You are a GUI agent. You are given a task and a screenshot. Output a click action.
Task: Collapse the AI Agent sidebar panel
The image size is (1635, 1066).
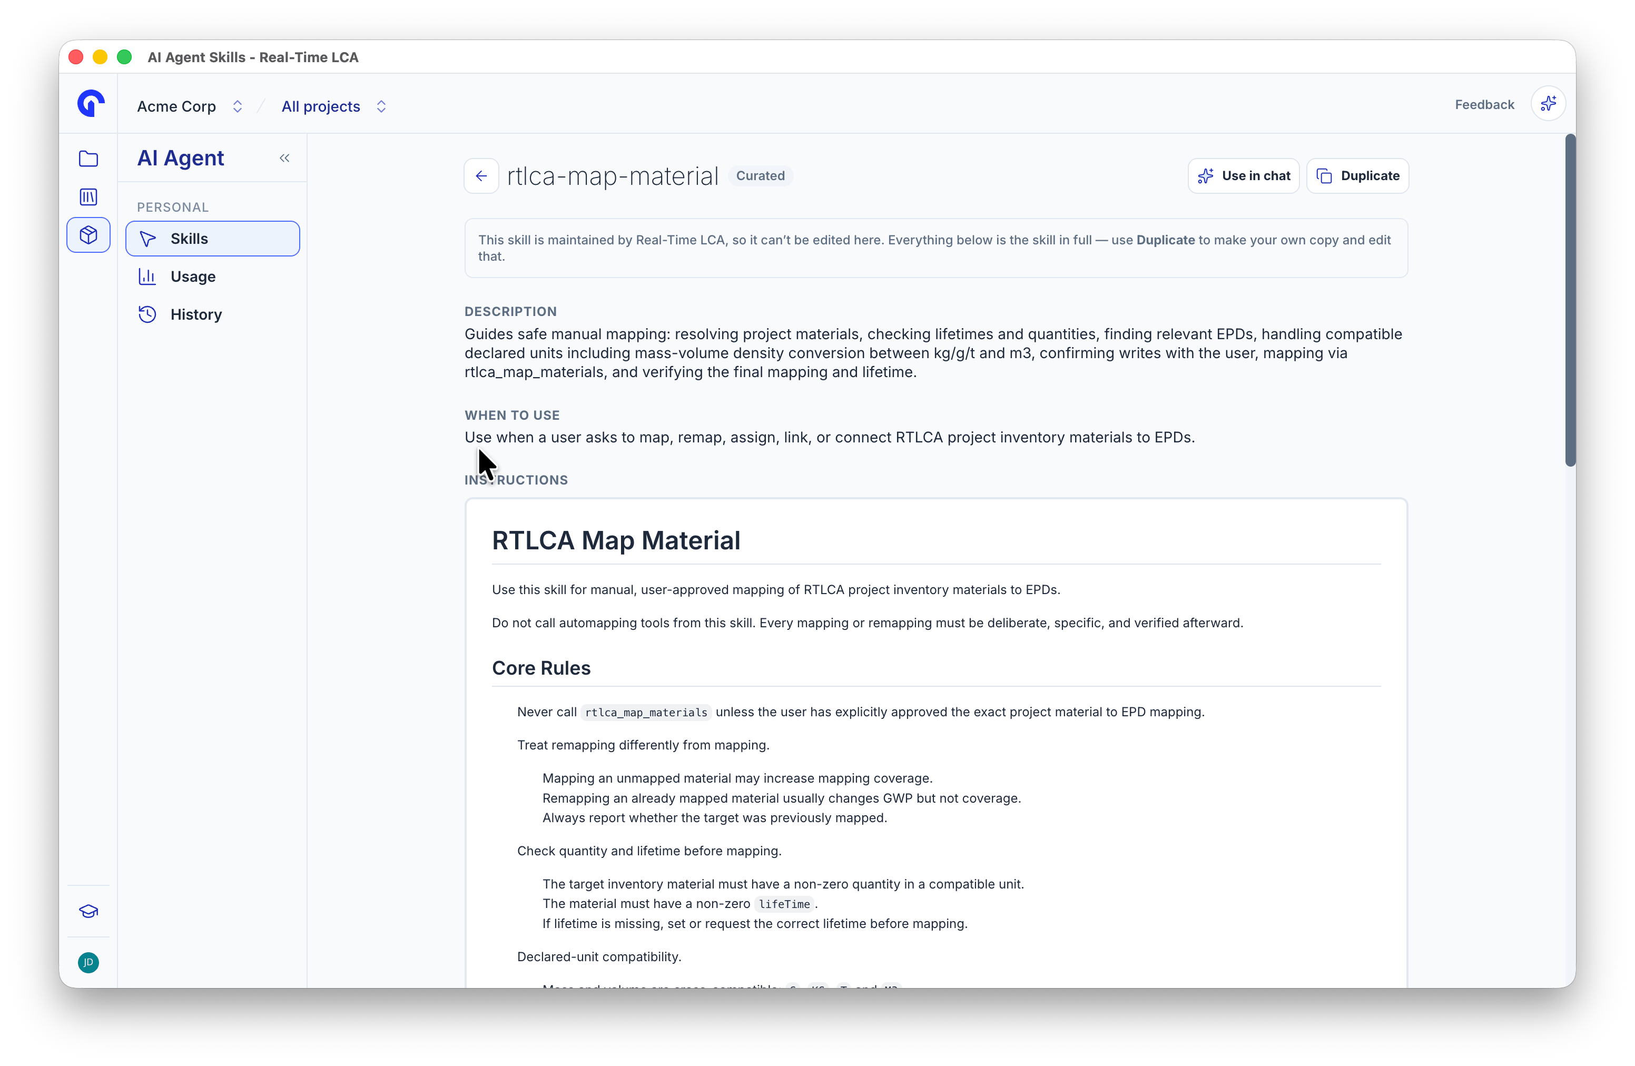pyautogui.click(x=284, y=158)
